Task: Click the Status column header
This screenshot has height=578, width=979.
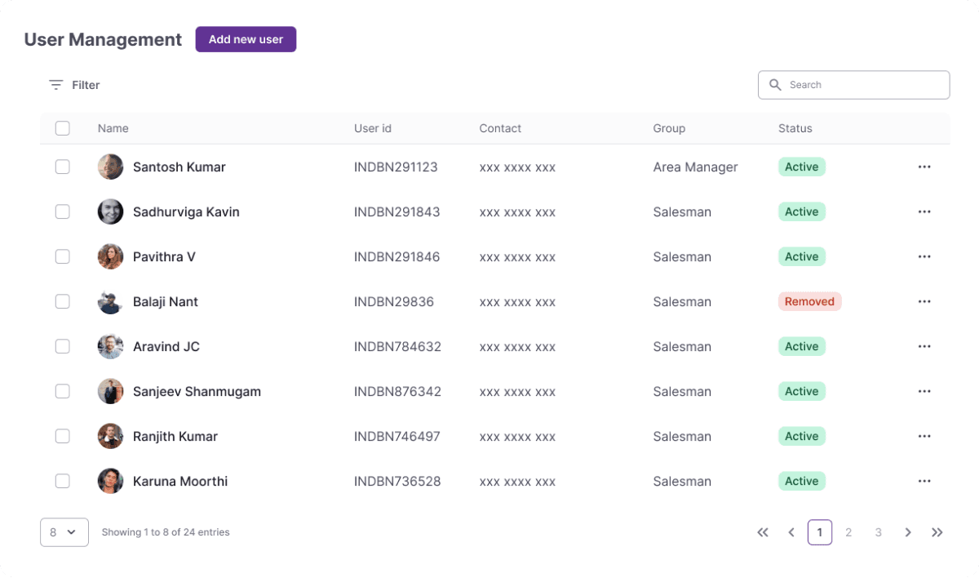Action: [795, 128]
